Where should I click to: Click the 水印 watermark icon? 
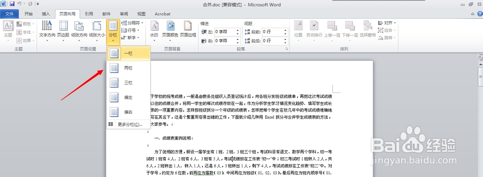click(154, 26)
